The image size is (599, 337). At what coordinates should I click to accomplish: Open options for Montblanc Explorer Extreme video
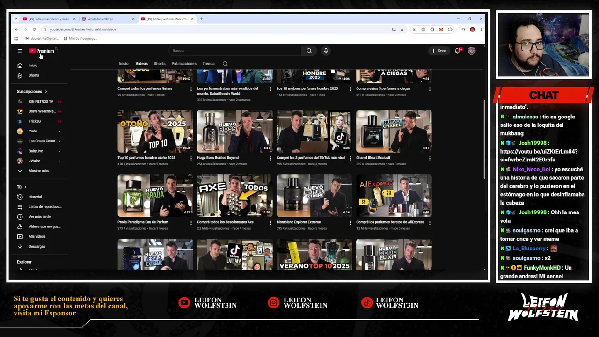[x=350, y=223]
